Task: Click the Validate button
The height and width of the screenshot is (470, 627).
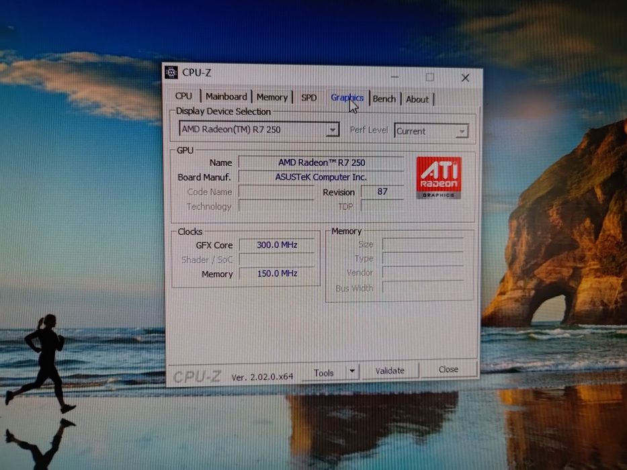Action: (x=390, y=371)
